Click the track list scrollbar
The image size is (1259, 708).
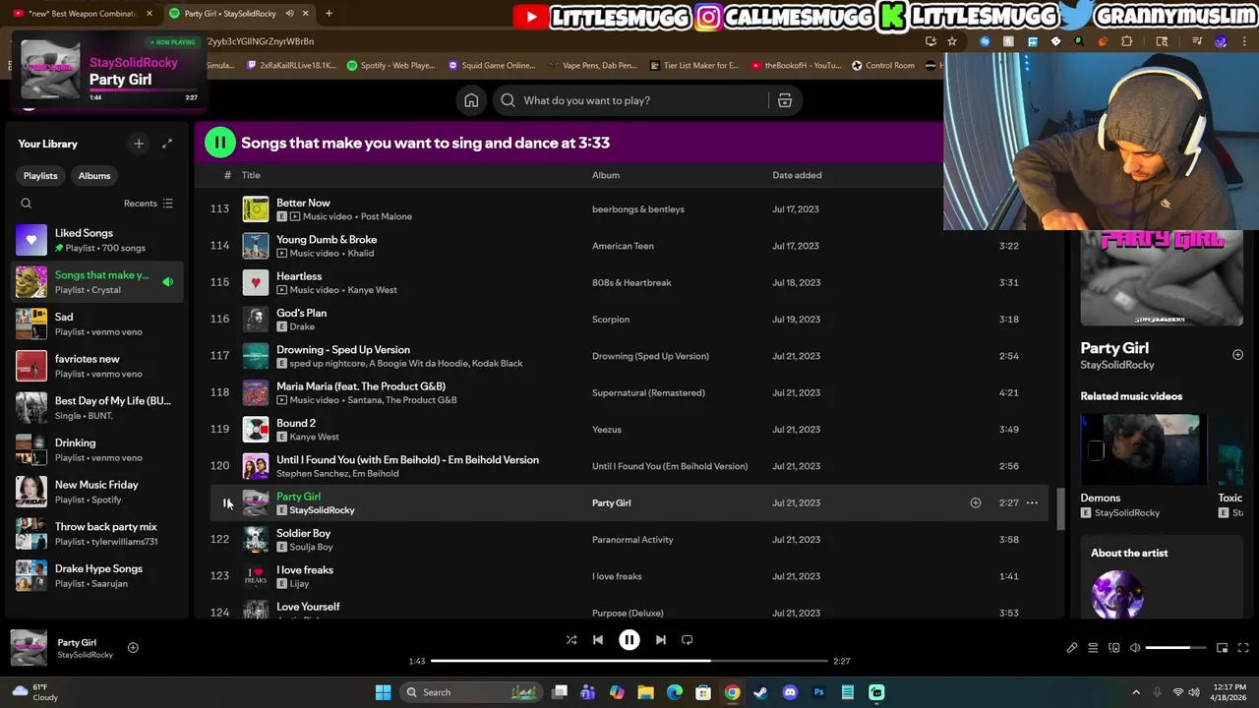click(x=1060, y=508)
